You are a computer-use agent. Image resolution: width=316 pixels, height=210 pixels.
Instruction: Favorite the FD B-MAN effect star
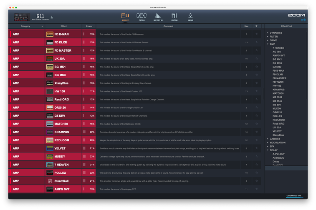[x=257, y=34]
